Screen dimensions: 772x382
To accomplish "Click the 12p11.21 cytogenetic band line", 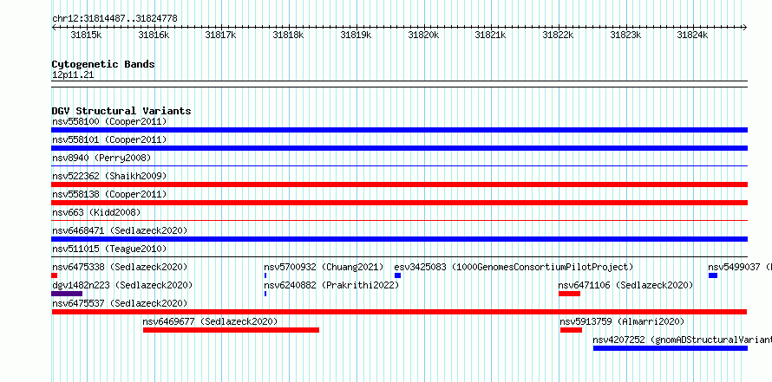I will tap(399, 84).
